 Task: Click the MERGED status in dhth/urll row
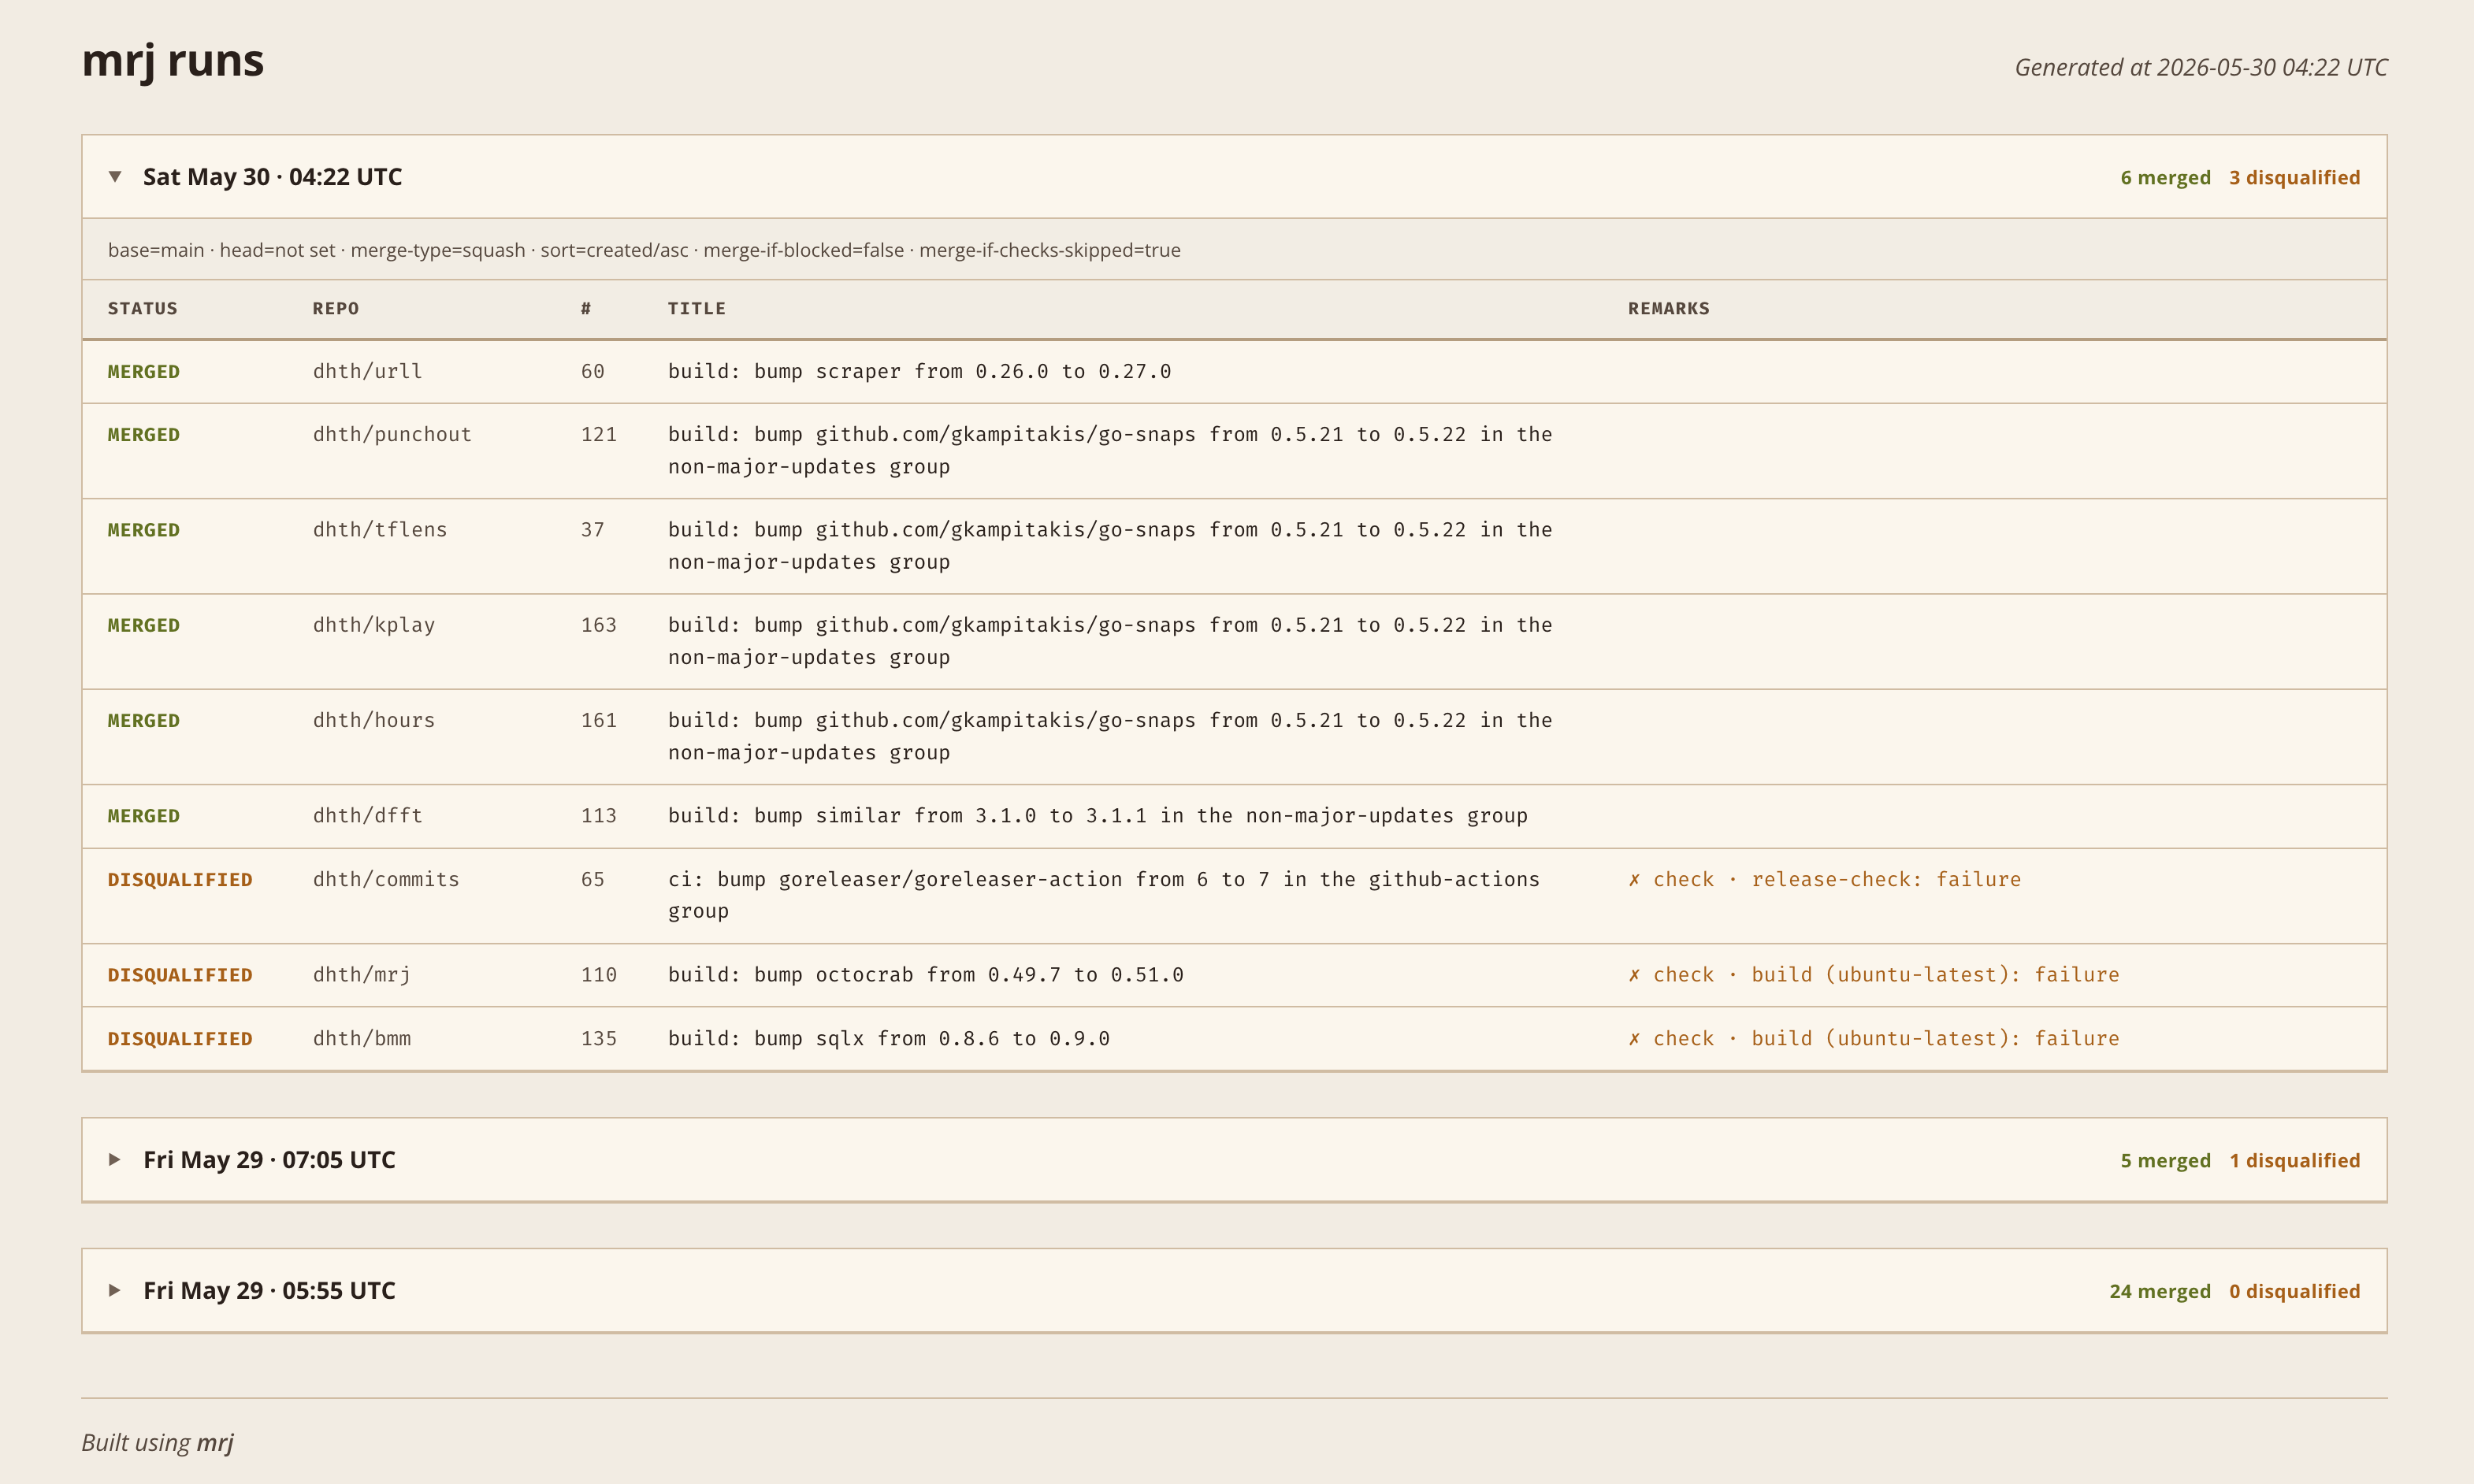pos(144,372)
